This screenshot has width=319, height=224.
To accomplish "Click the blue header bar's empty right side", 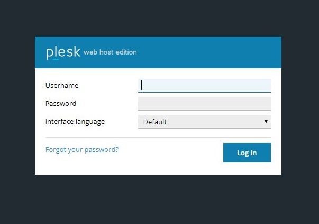I will click(222, 52).
